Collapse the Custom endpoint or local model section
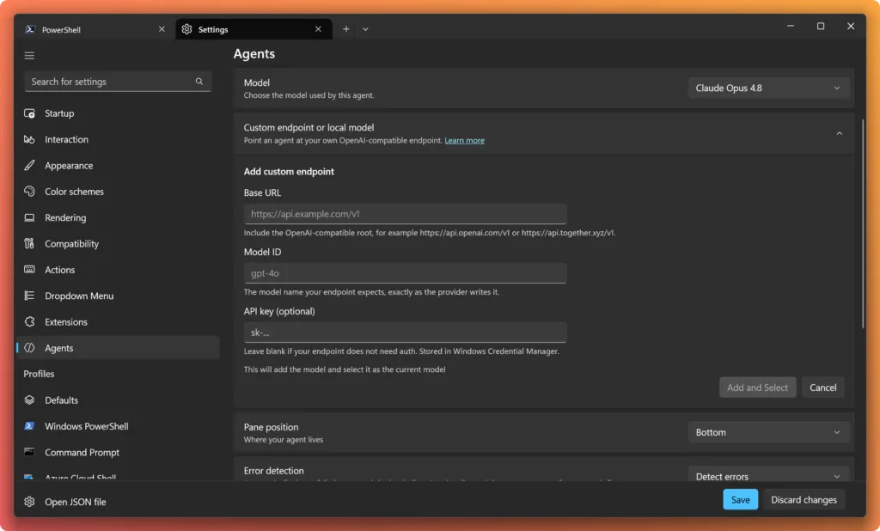Screen dimensions: 880x531 [x=840, y=133]
